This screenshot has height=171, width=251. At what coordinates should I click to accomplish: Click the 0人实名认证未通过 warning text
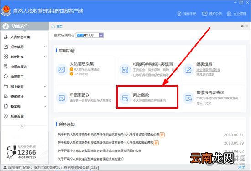click(87, 69)
